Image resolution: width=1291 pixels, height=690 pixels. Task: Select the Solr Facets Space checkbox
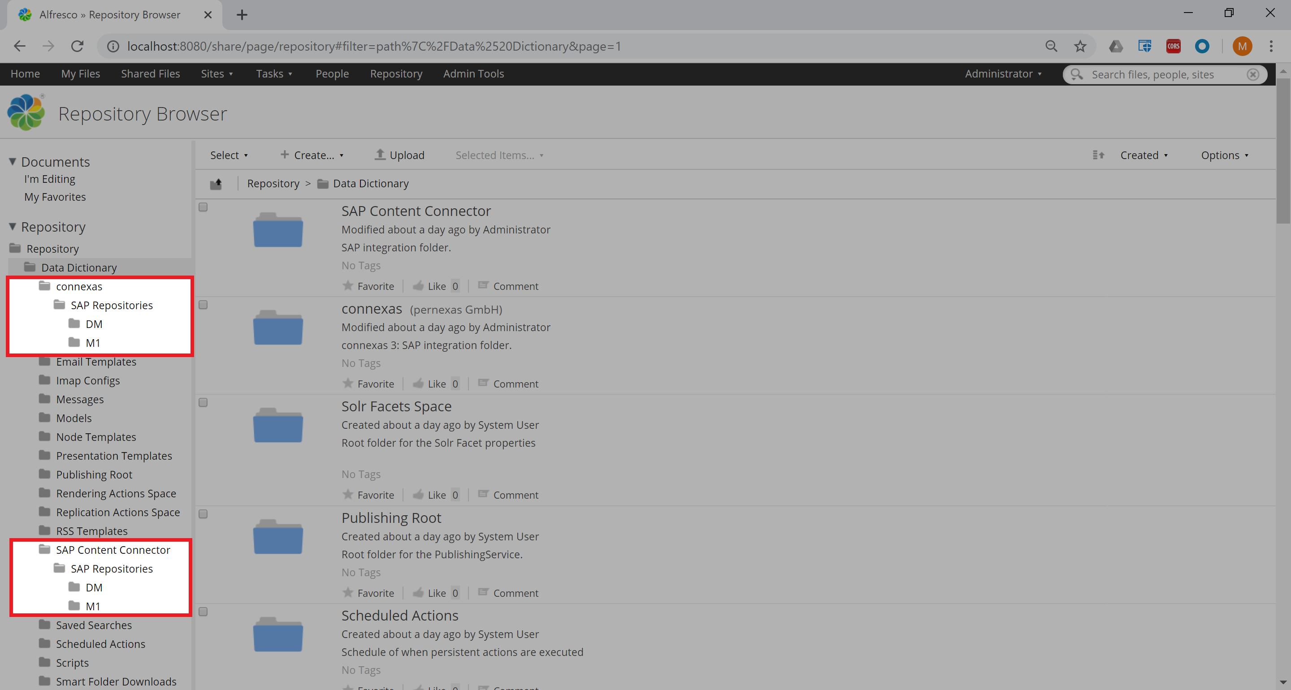[x=203, y=403]
